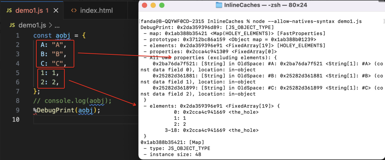Click line number 10 in the gutter
Screen dimensions: 385x160
[15, 119]
